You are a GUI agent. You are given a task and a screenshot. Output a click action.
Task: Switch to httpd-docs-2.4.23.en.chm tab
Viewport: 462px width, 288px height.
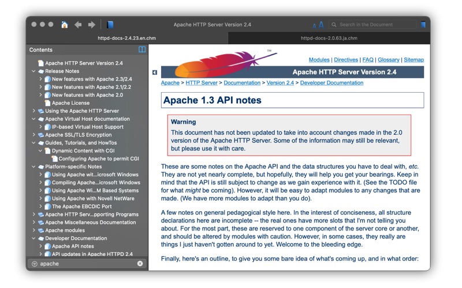click(126, 38)
